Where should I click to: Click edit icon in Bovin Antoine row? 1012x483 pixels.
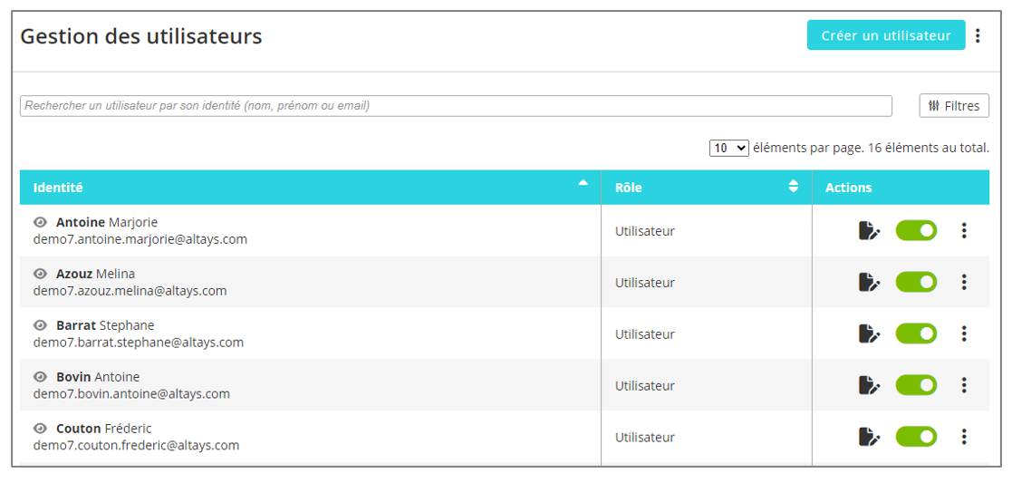tap(869, 386)
